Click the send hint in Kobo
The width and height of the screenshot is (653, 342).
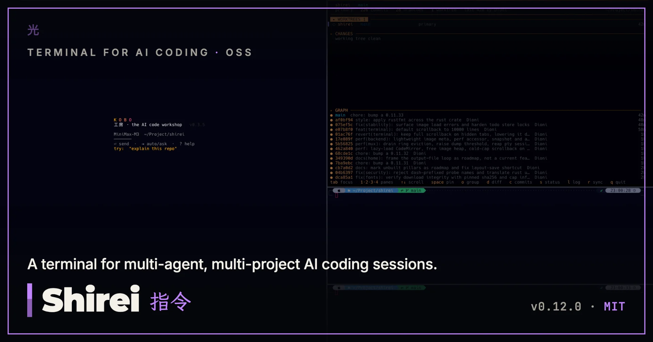pos(121,144)
